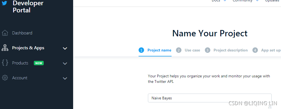Switch to the Project name step tab

(x=155, y=50)
